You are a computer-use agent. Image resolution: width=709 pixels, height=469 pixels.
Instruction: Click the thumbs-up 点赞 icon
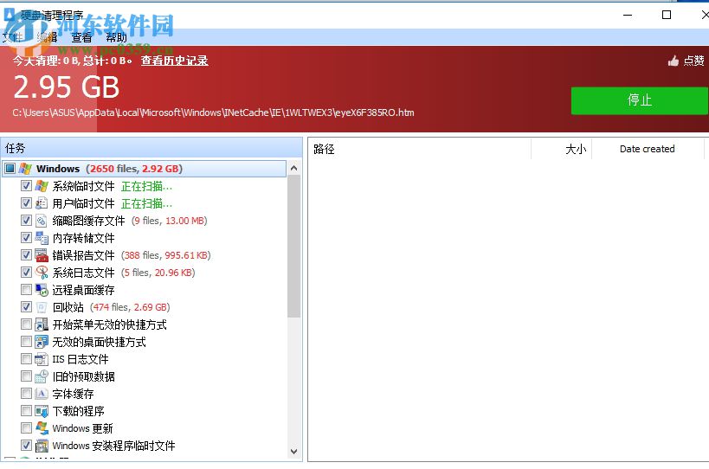674,61
